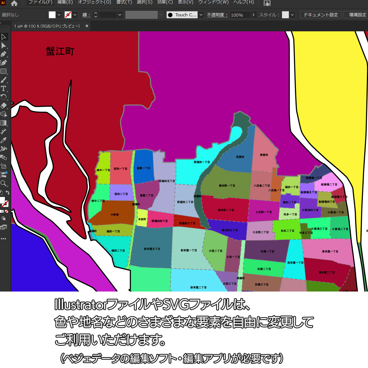Open the ファイル(F) menu

coord(40,2)
